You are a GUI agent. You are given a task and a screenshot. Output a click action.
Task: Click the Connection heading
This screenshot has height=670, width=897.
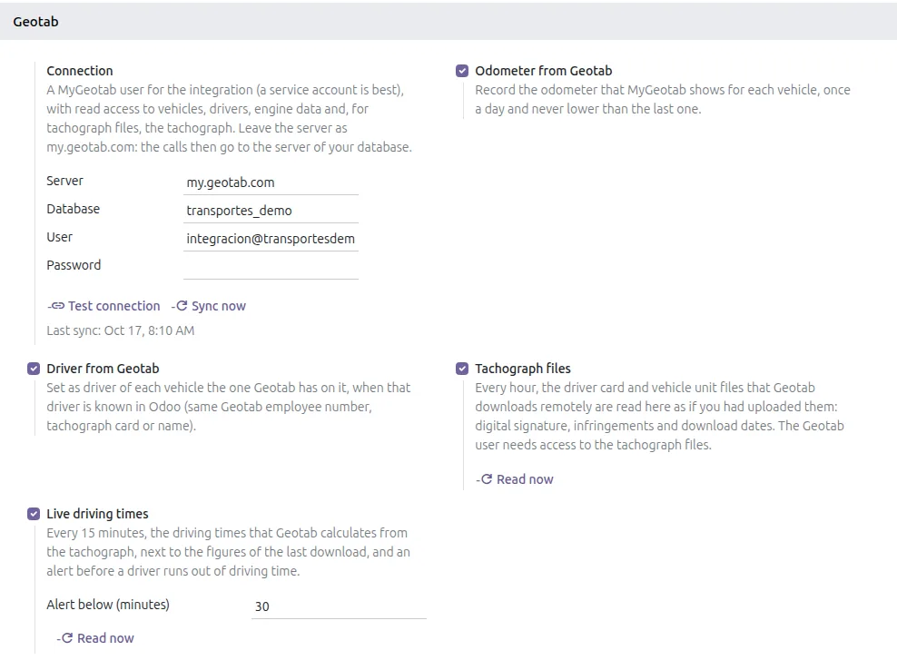(x=80, y=71)
